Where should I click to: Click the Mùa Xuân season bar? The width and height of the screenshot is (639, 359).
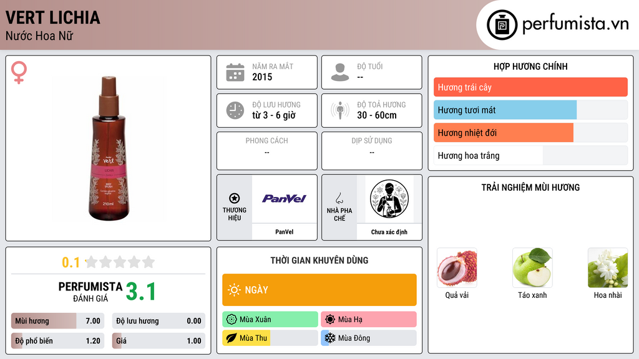(270, 320)
